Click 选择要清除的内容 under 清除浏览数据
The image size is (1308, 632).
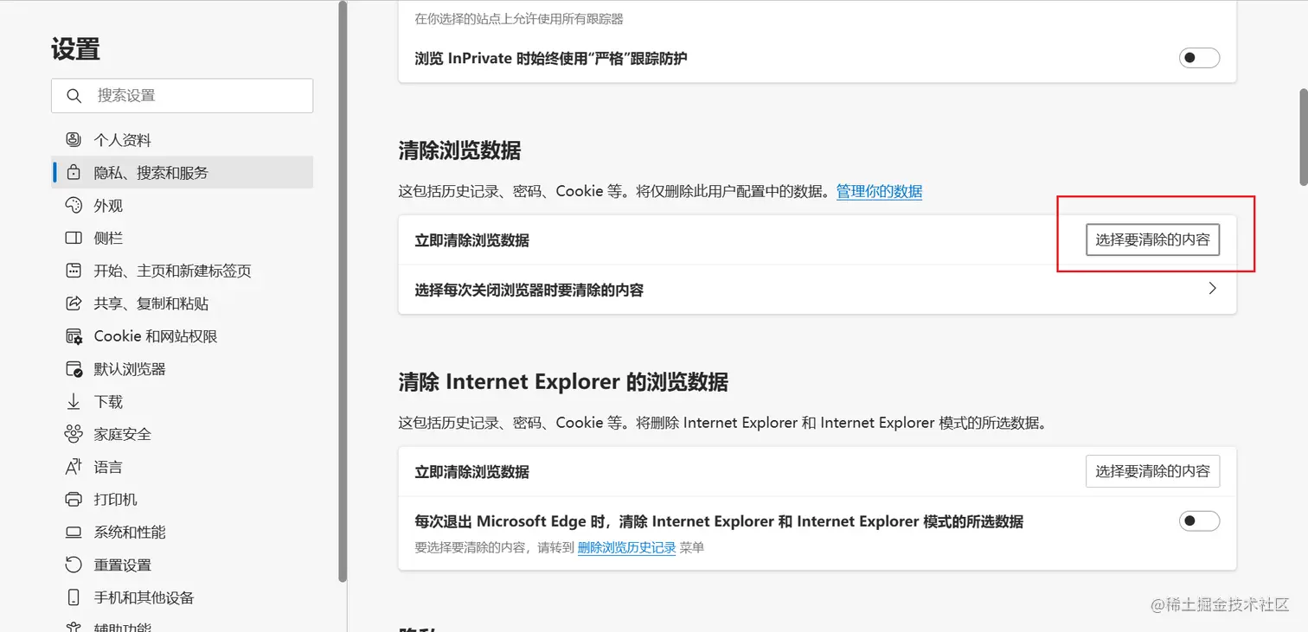1152,239
